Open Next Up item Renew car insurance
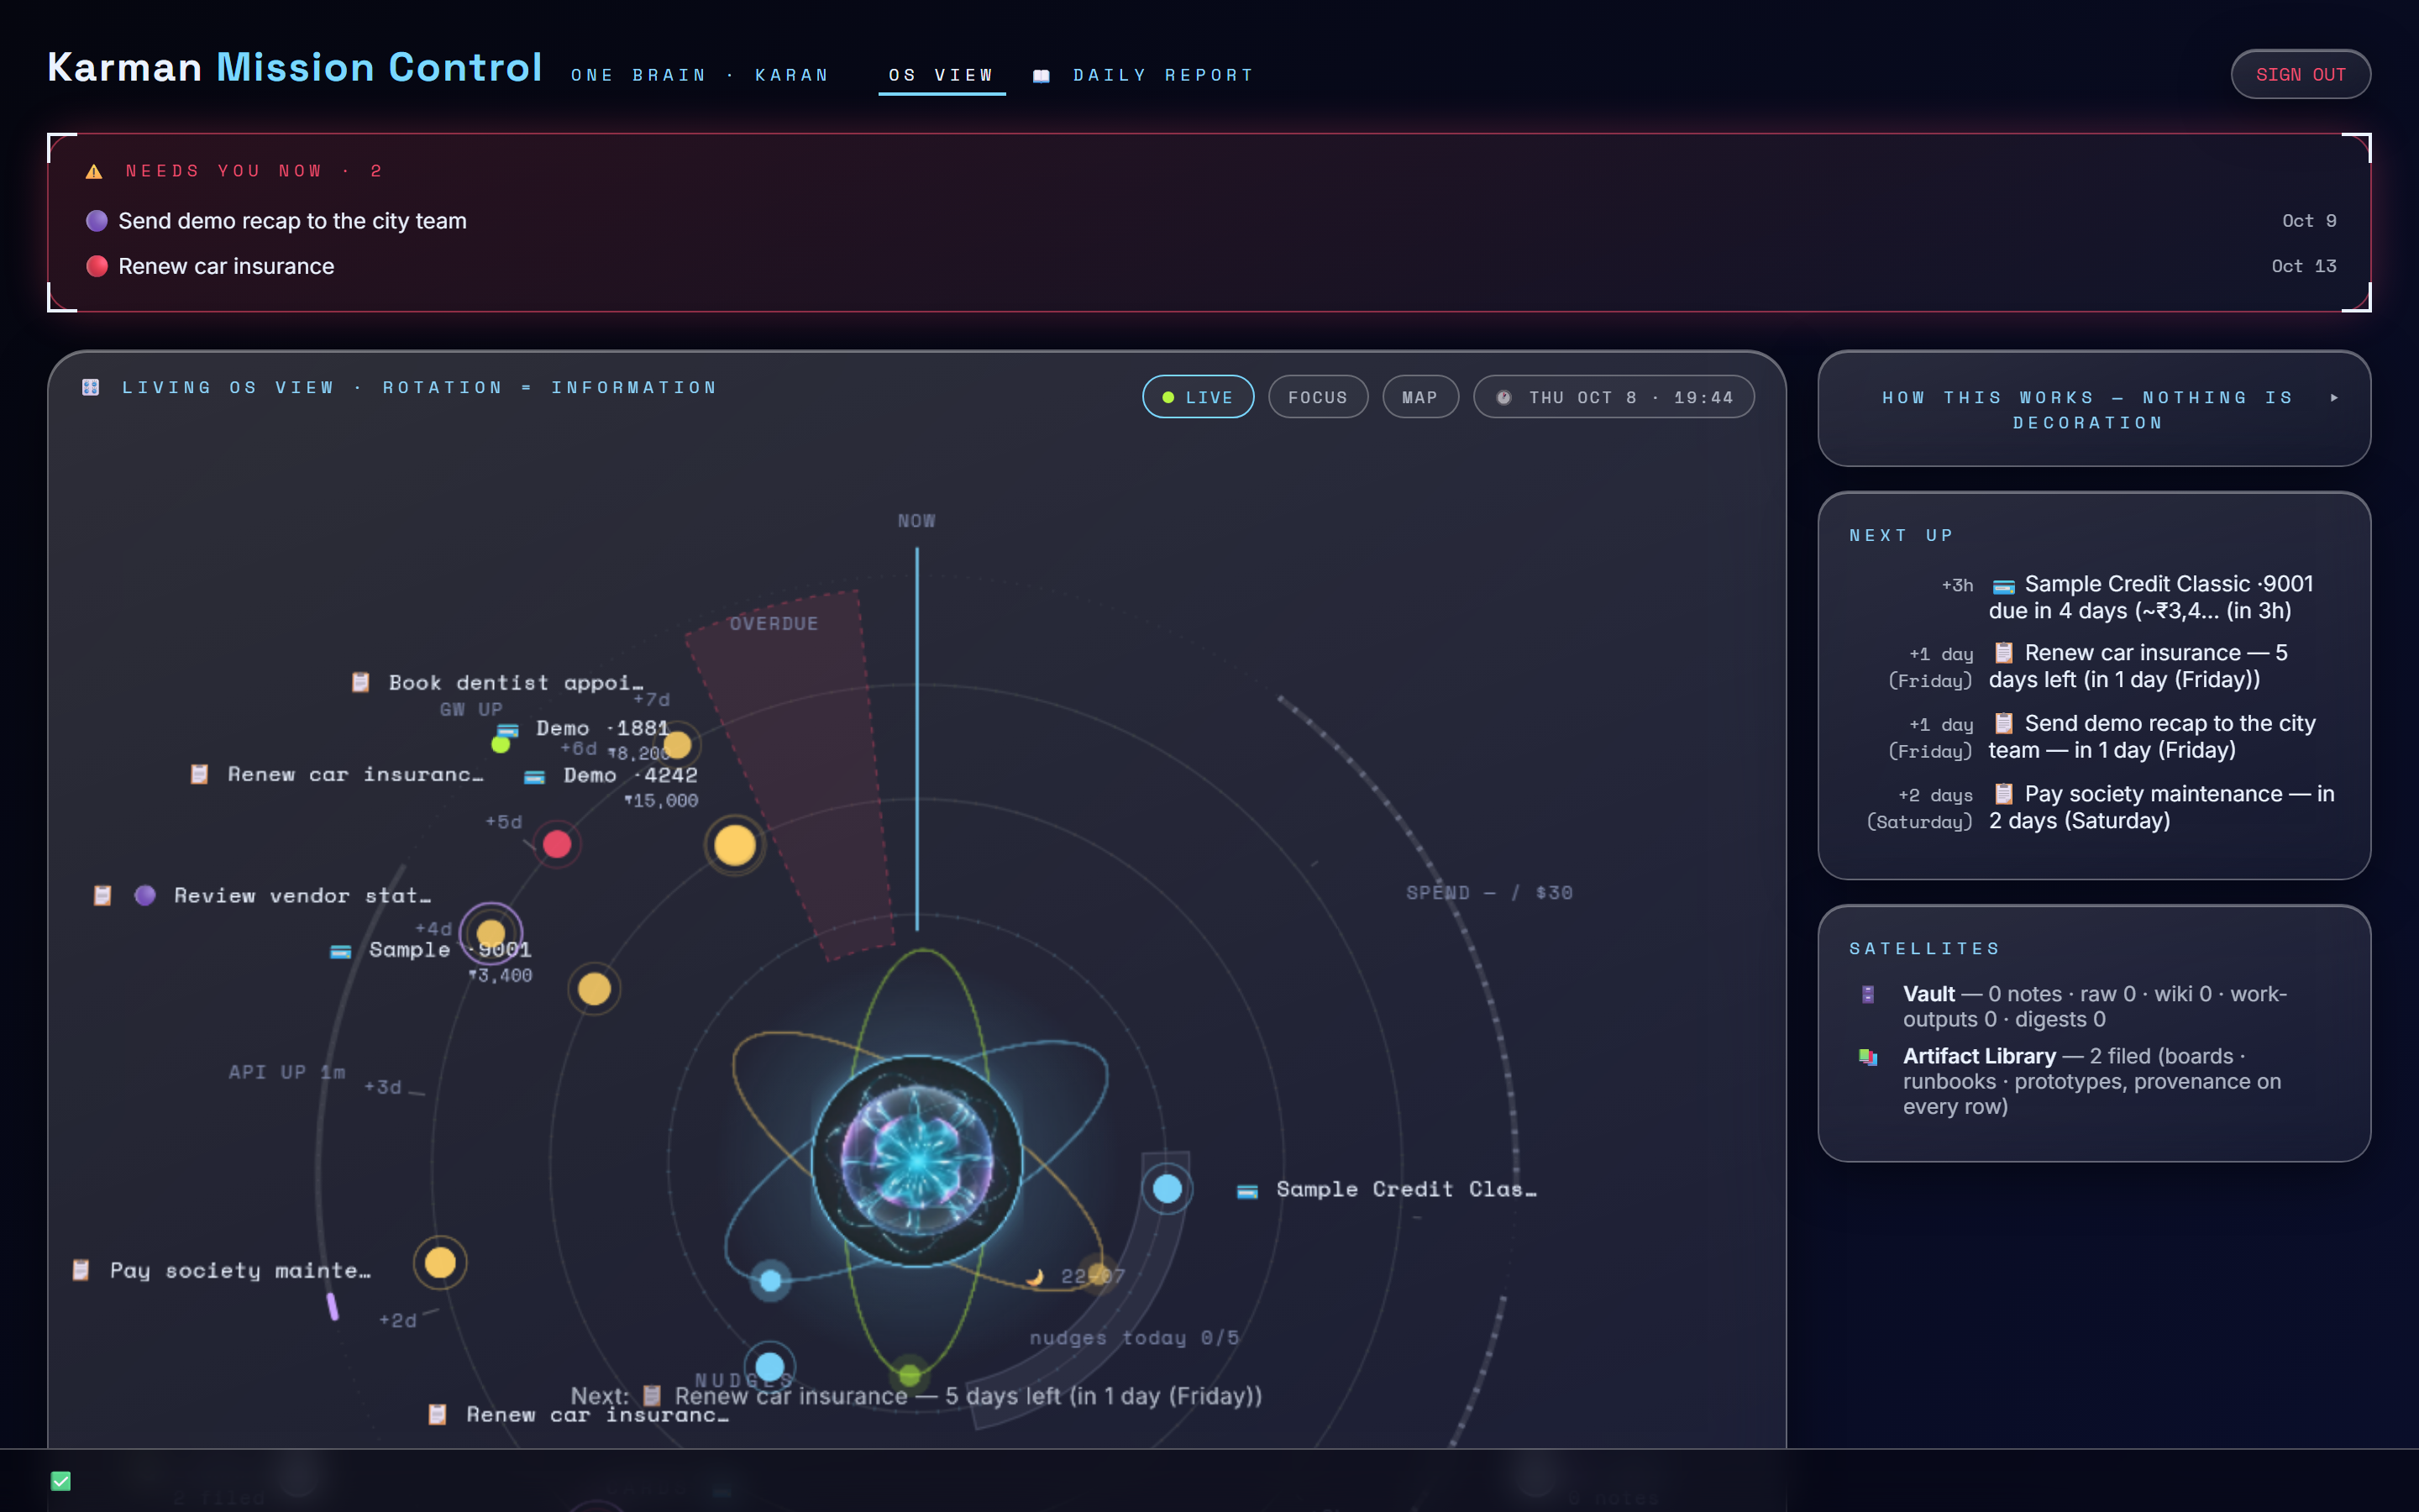2419x1512 pixels. point(2093,666)
